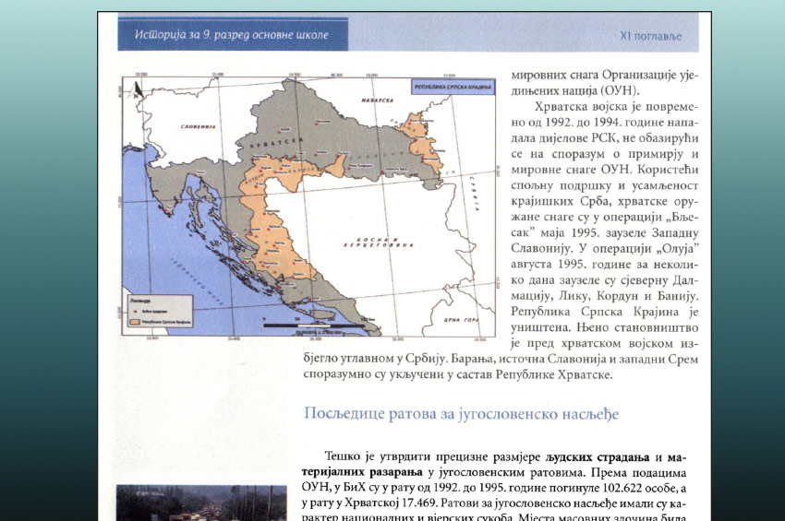Click the north arrow compass on the map
Image resolution: width=785 pixels, height=521 pixels.
pyautogui.click(x=138, y=90)
